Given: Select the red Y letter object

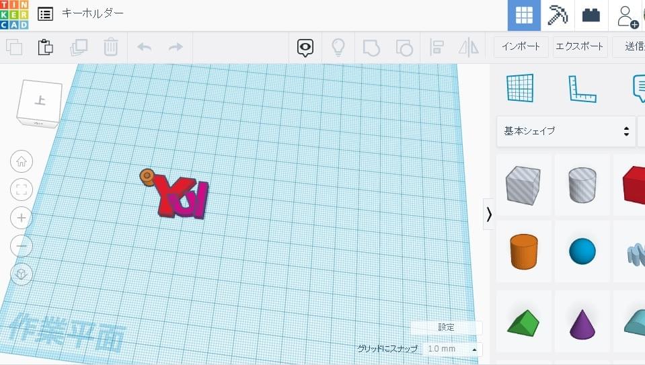Looking at the screenshot, I should point(166,196).
